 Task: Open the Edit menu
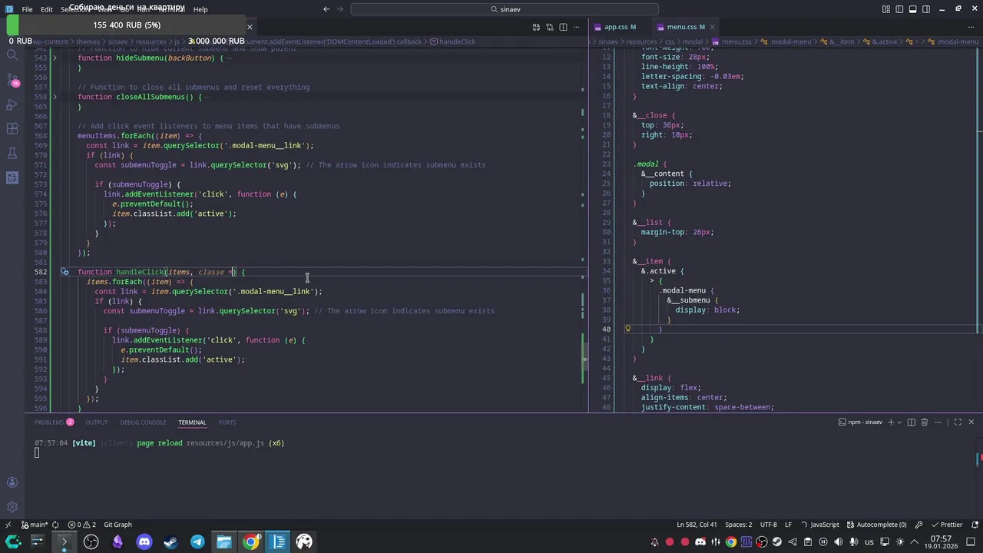click(46, 9)
